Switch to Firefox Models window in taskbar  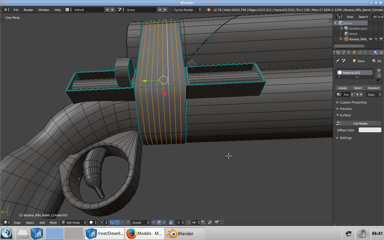tap(145, 234)
